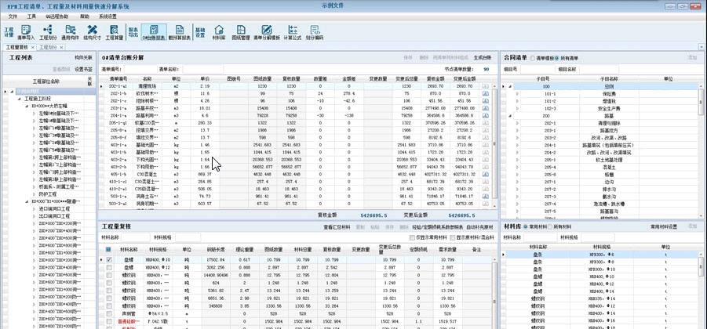This screenshot has height=329, width=707.
Task: Open the 结构尺寸 toolbar tool
Action: pos(92,32)
